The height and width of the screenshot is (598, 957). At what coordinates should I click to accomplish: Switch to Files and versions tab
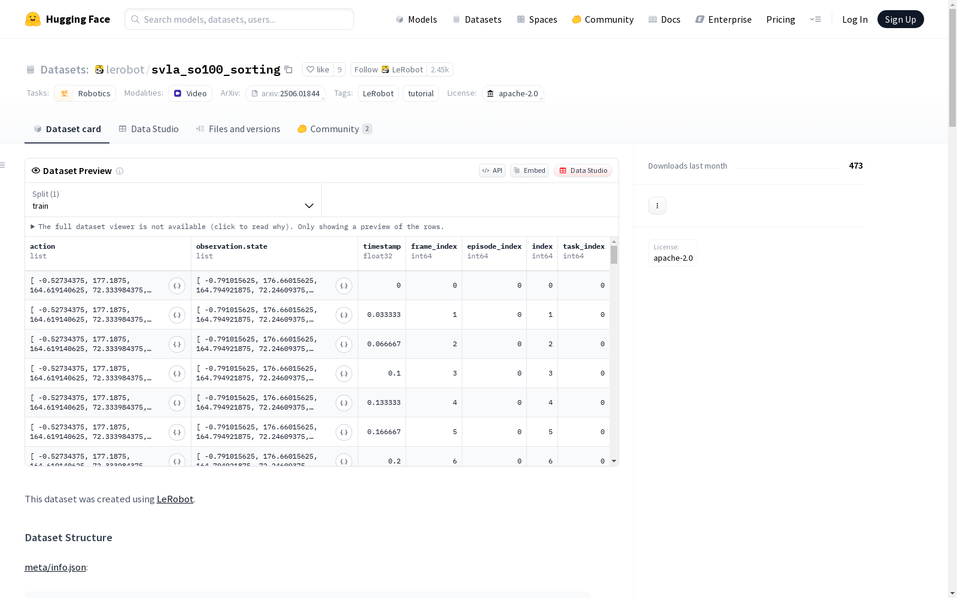(238, 129)
